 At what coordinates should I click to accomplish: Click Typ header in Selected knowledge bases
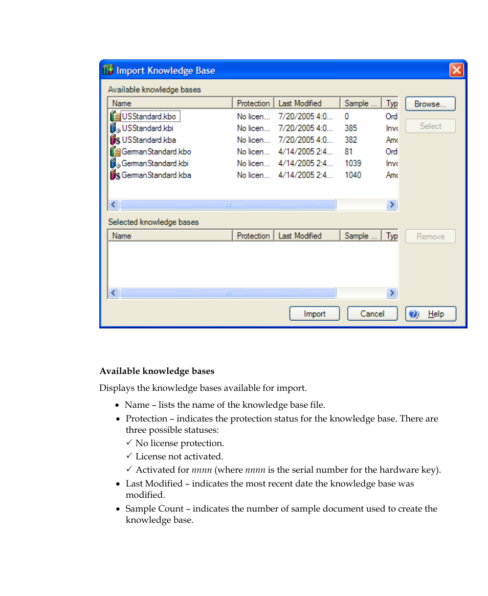pyautogui.click(x=390, y=236)
